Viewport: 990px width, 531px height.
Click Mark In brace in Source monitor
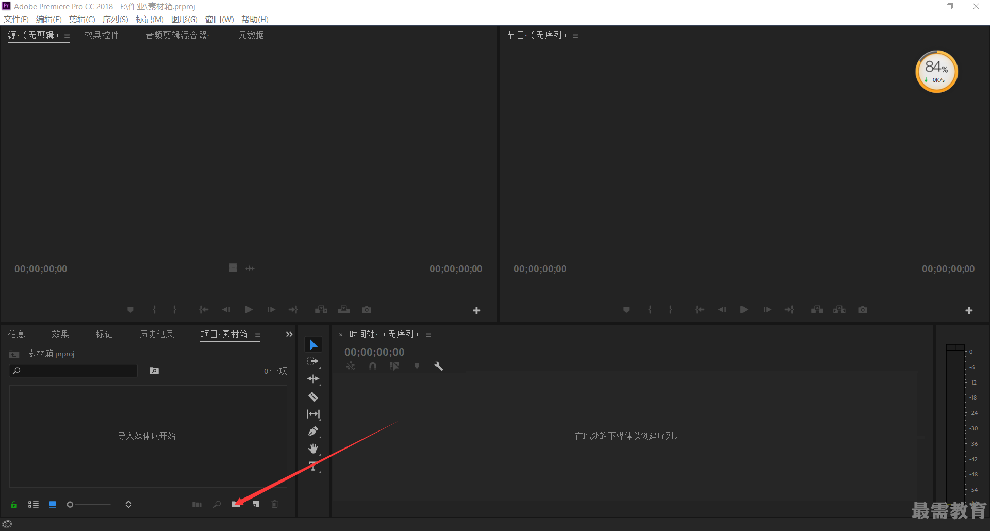click(154, 310)
